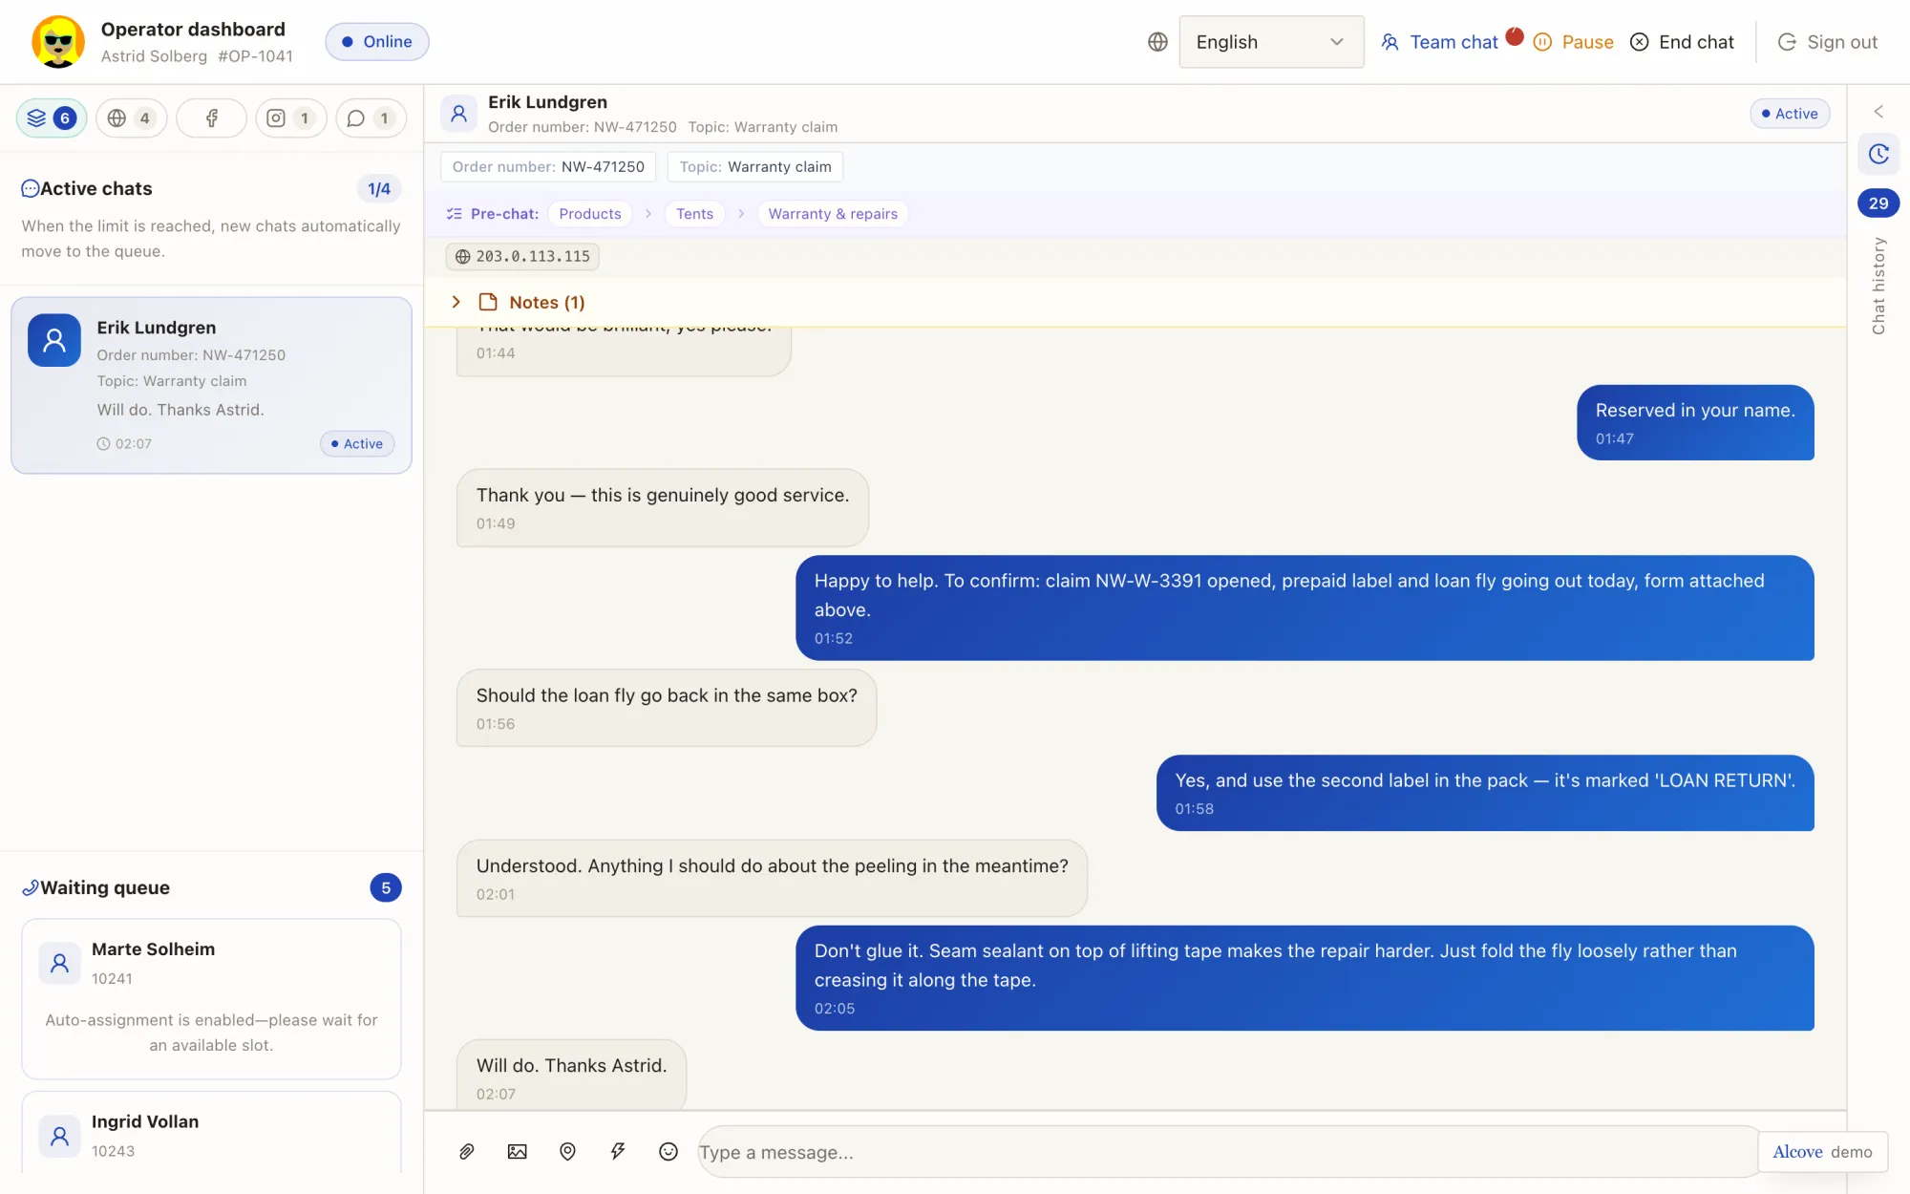Screen dimensions: 1910x1194
Task: Click Erik Lundgren's avatar in chat header
Action: (458, 114)
